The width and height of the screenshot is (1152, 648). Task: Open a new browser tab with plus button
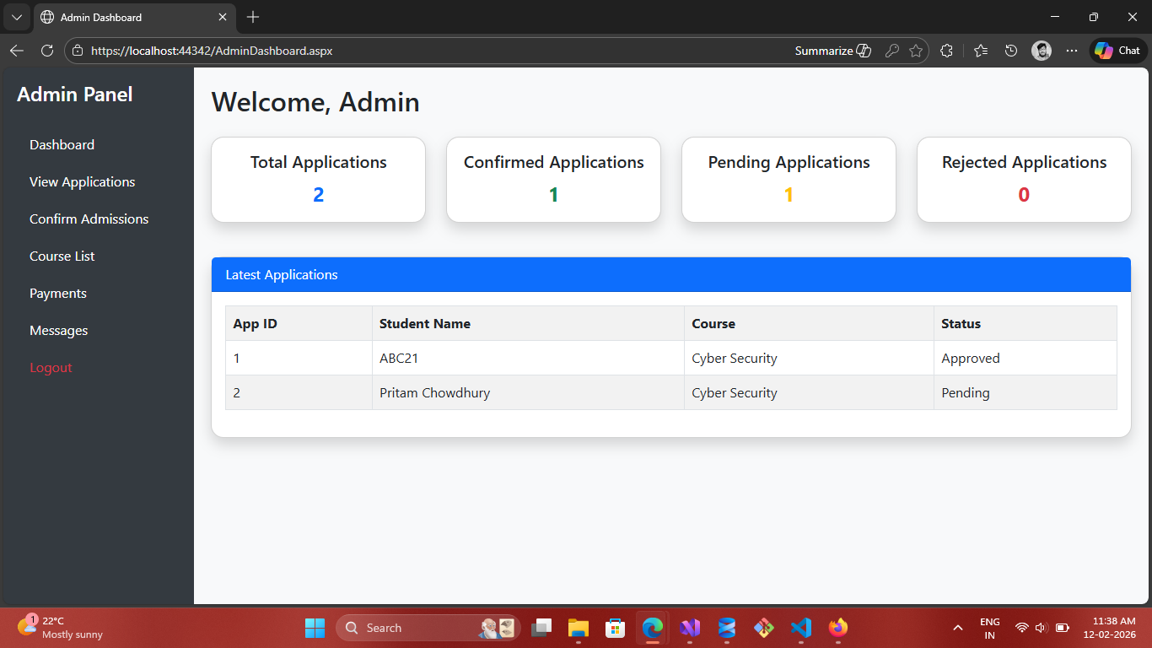(x=253, y=17)
